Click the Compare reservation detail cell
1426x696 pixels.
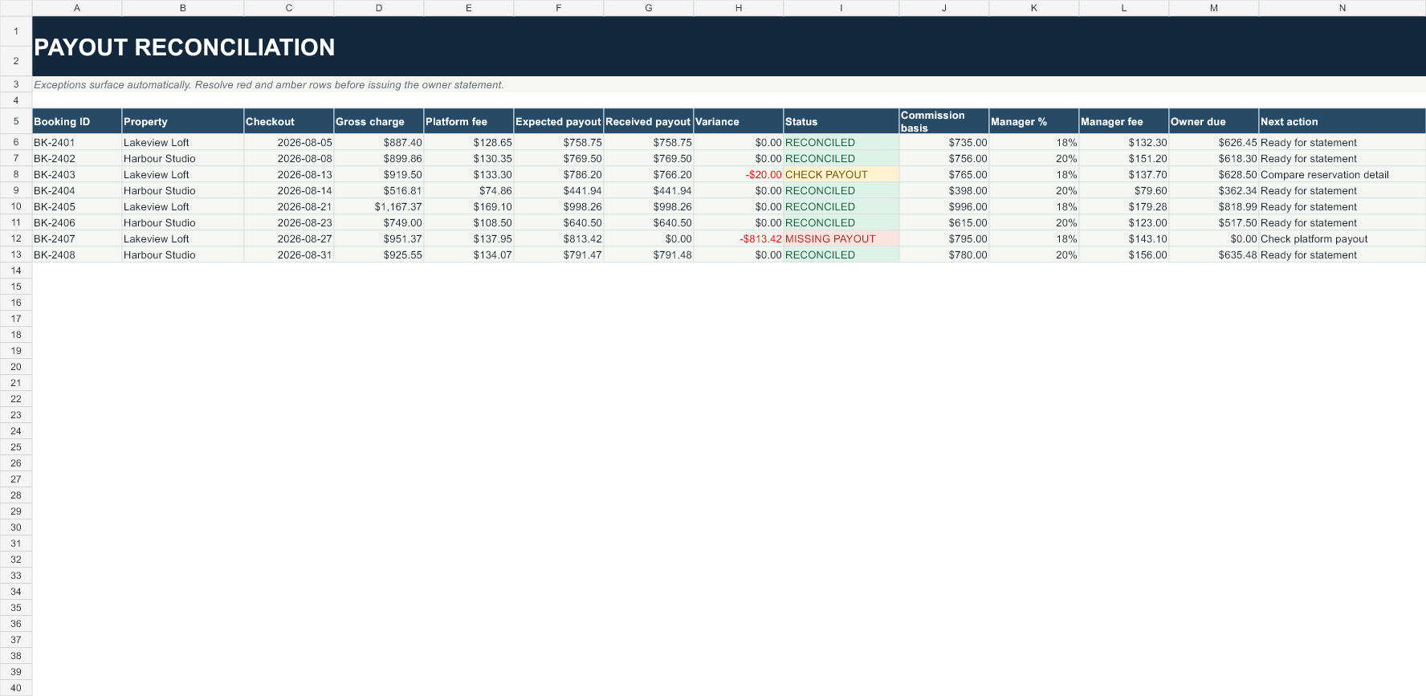tap(1342, 174)
